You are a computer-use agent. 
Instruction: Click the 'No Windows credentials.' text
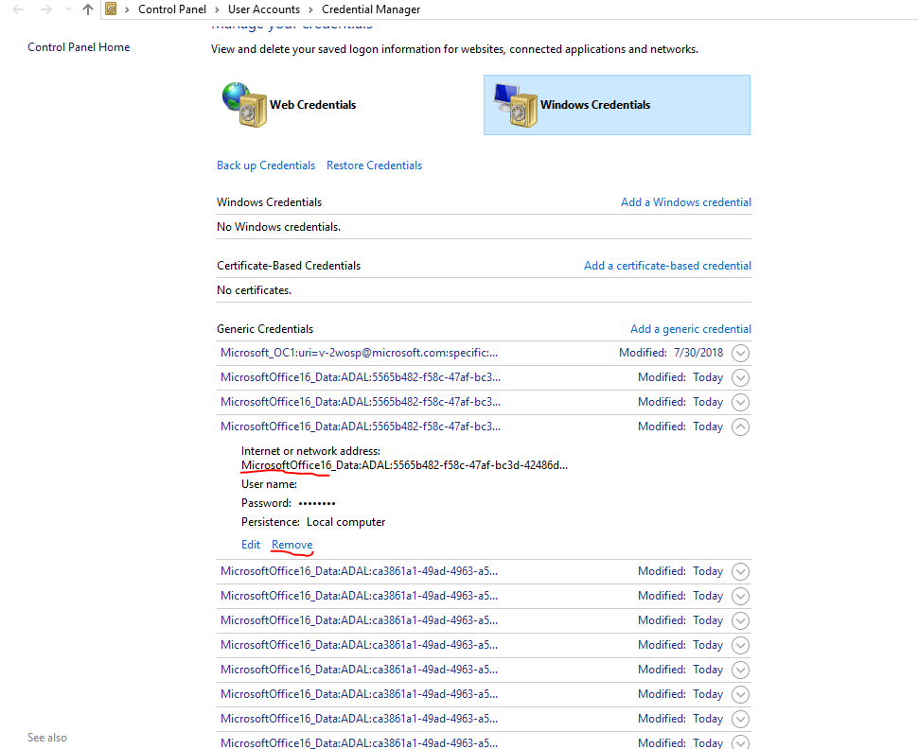click(x=278, y=227)
